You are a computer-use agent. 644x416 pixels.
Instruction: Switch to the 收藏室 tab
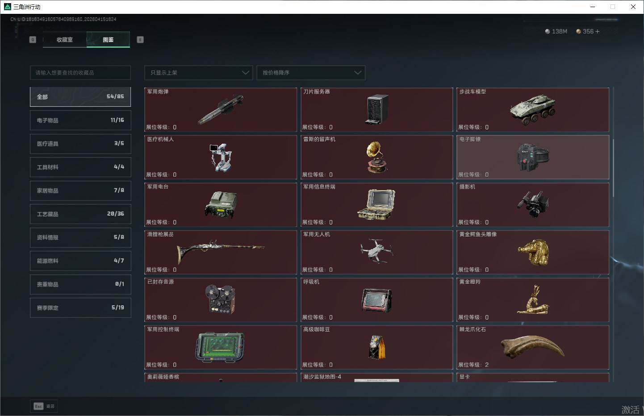pos(64,40)
